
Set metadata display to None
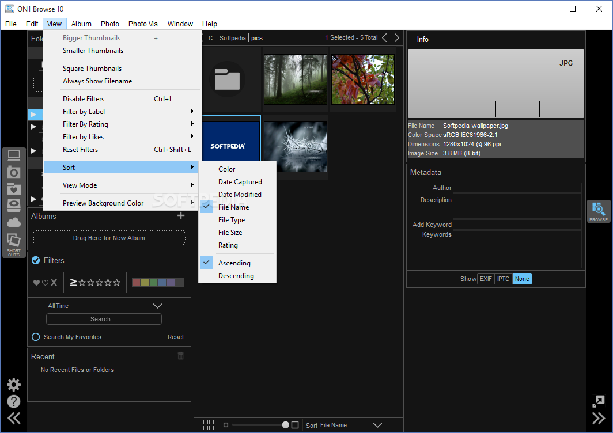pyautogui.click(x=522, y=279)
